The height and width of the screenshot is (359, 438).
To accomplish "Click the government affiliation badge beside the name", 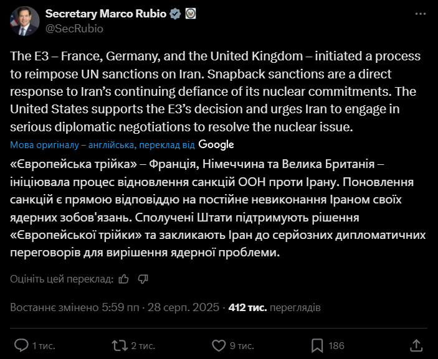I will (x=191, y=14).
